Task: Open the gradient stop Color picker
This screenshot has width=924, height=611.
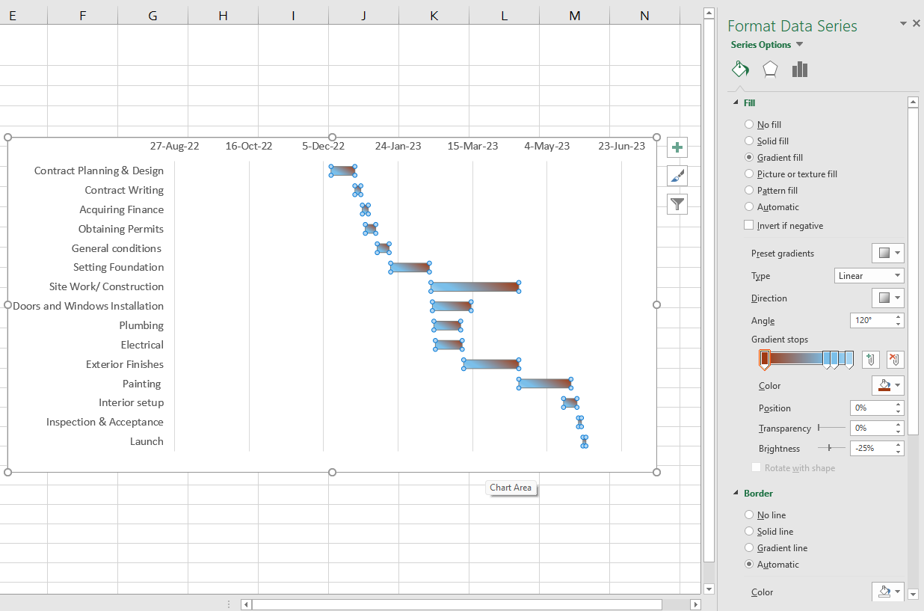Action: pos(888,386)
